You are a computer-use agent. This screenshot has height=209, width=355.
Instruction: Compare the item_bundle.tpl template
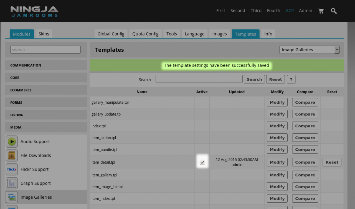pyautogui.click(x=305, y=150)
